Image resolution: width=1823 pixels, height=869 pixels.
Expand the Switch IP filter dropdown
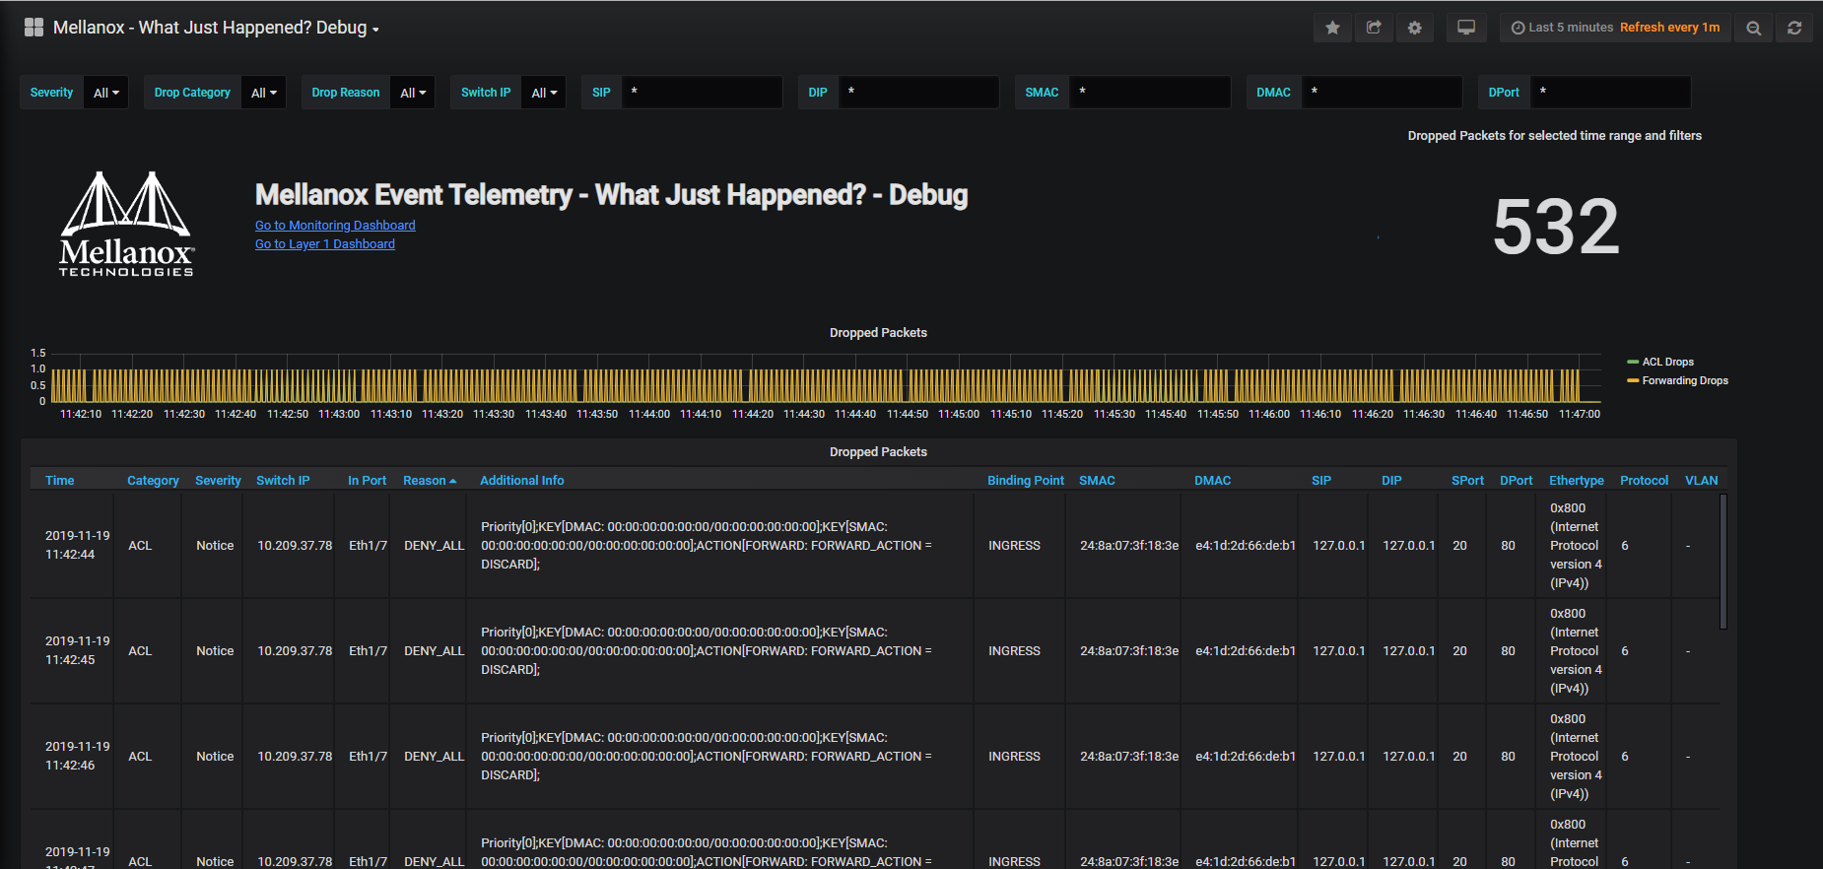(x=544, y=93)
